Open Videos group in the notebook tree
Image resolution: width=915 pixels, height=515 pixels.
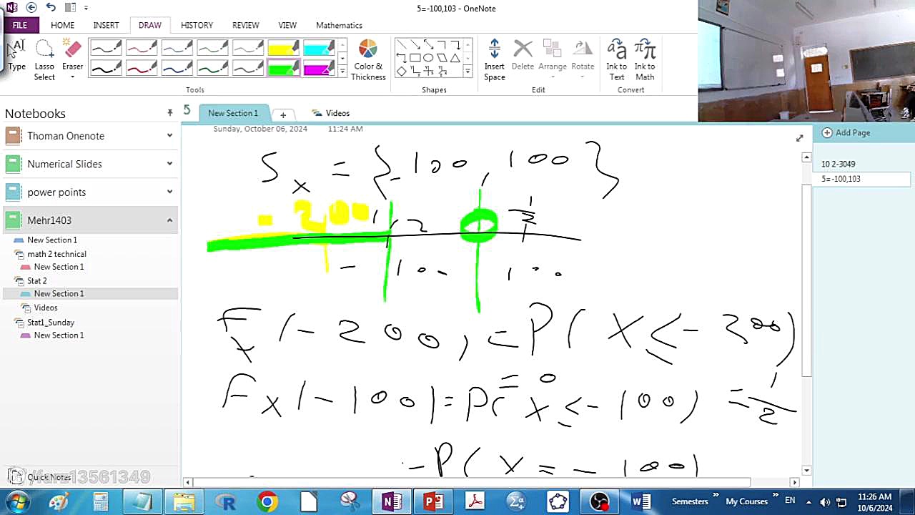[x=46, y=308]
